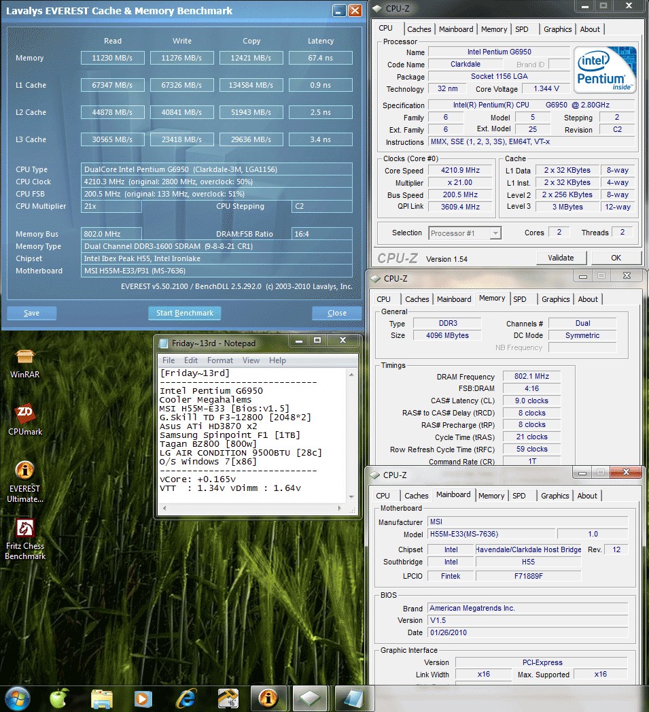
Task: Click the Save button in EVEREST
Action: click(x=31, y=313)
